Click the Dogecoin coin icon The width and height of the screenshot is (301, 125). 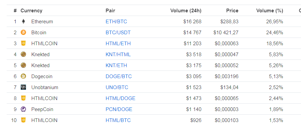click(23, 76)
